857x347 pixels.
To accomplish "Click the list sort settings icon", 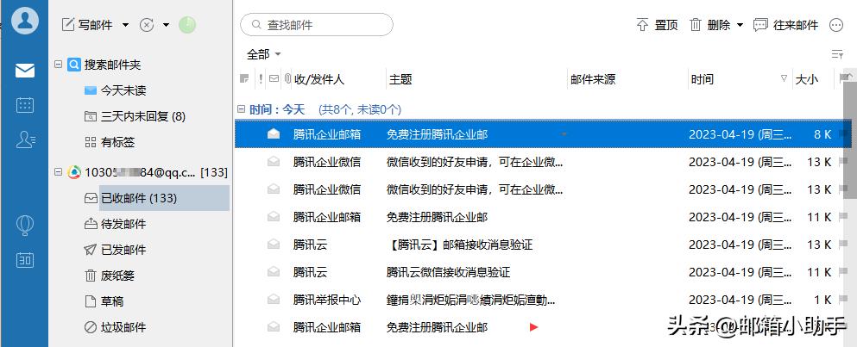I will (837, 54).
